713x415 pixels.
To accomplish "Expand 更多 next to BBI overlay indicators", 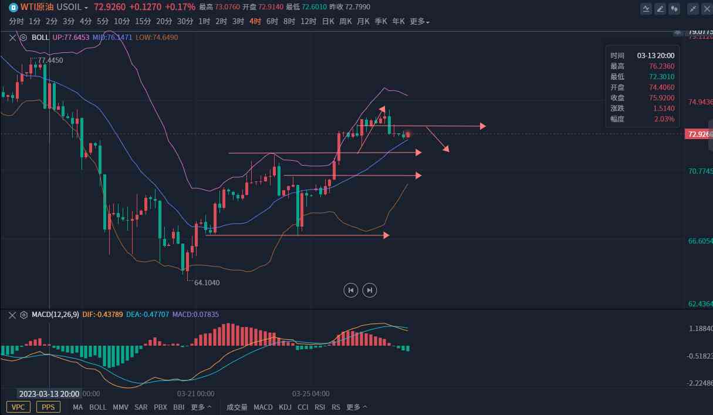I will 201,407.
